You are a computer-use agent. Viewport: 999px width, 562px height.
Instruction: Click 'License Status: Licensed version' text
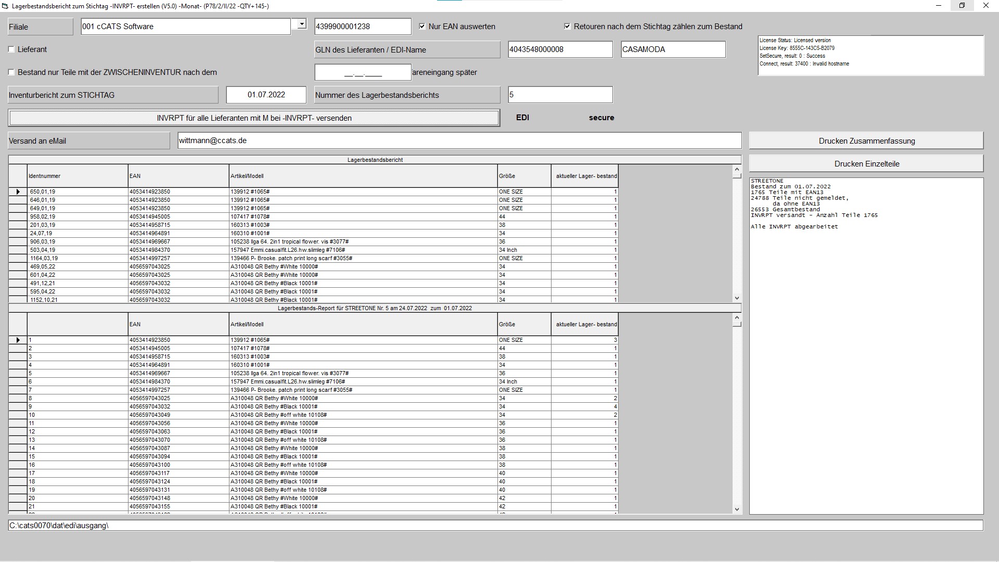click(x=795, y=41)
